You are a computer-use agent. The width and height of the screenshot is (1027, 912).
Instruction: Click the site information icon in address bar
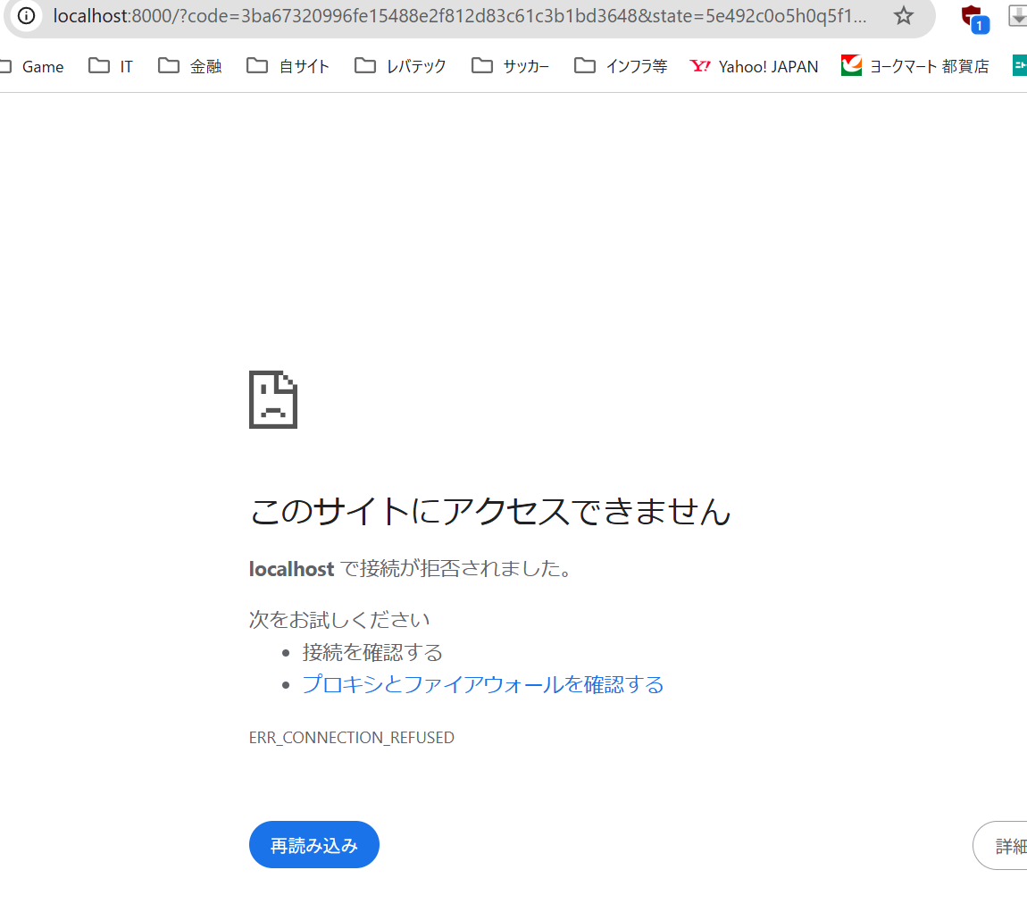click(x=26, y=16)
